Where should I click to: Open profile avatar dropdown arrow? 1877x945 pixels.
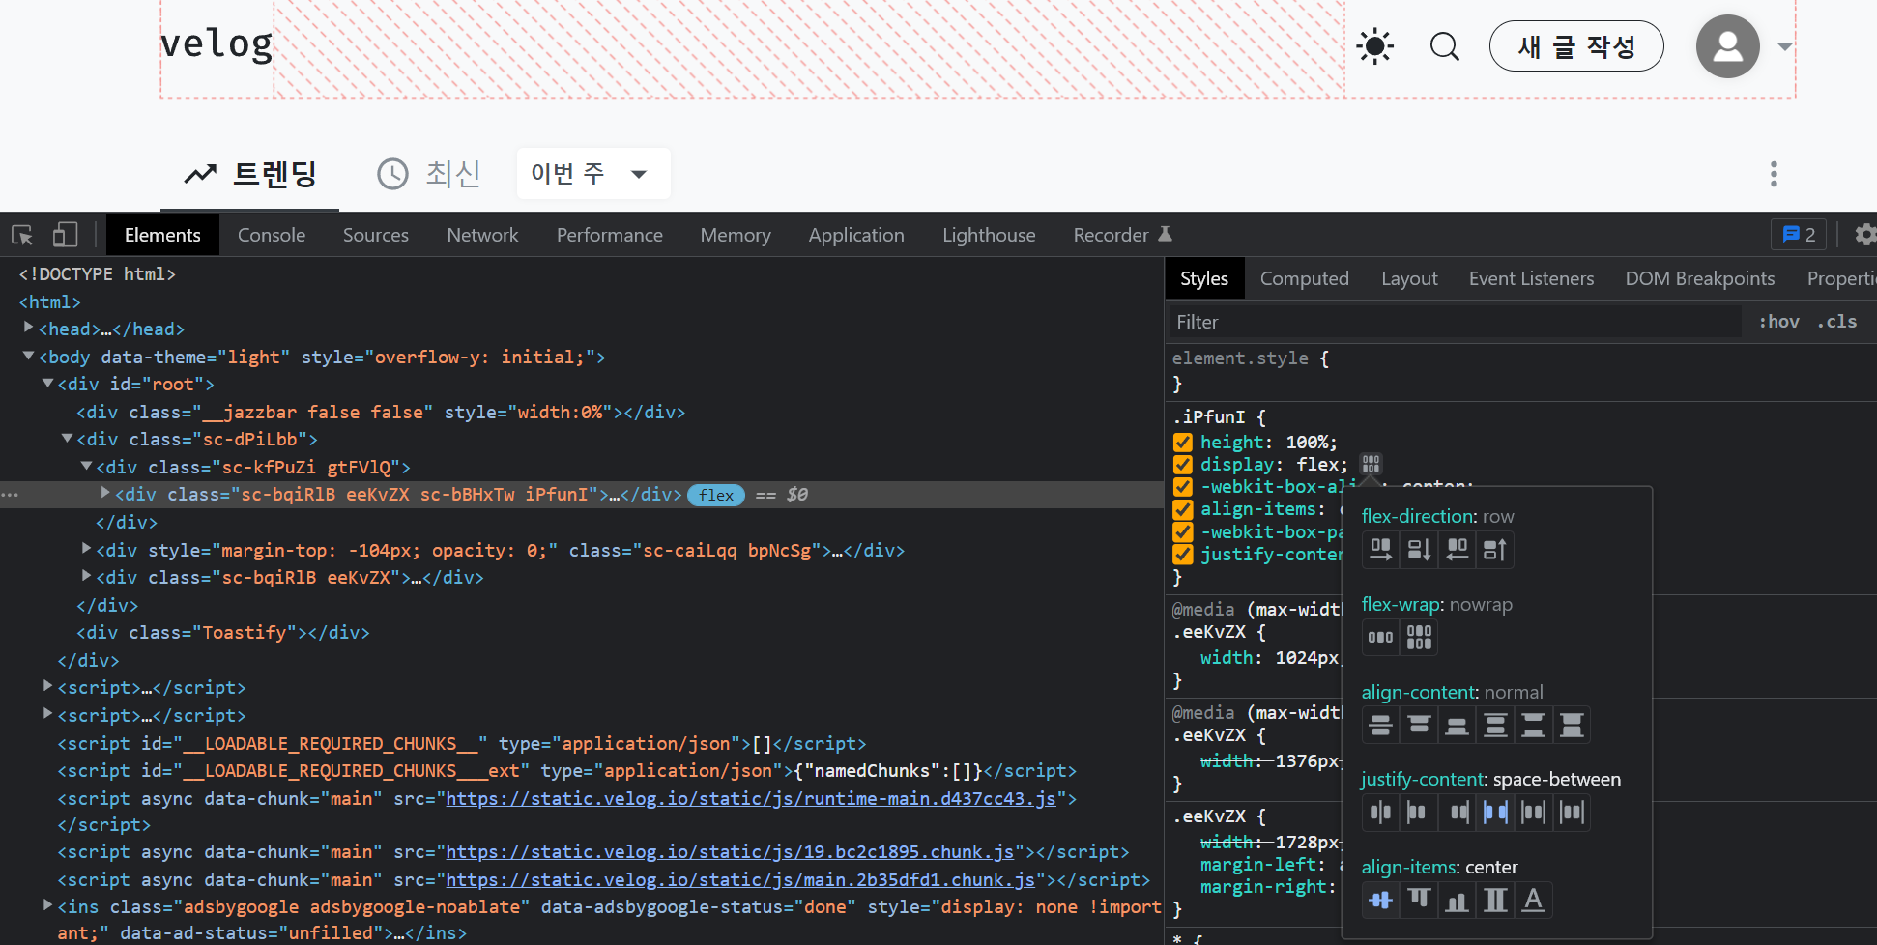[x=1784, y=46]
